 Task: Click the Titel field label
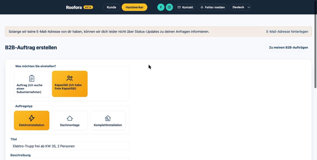14,139
